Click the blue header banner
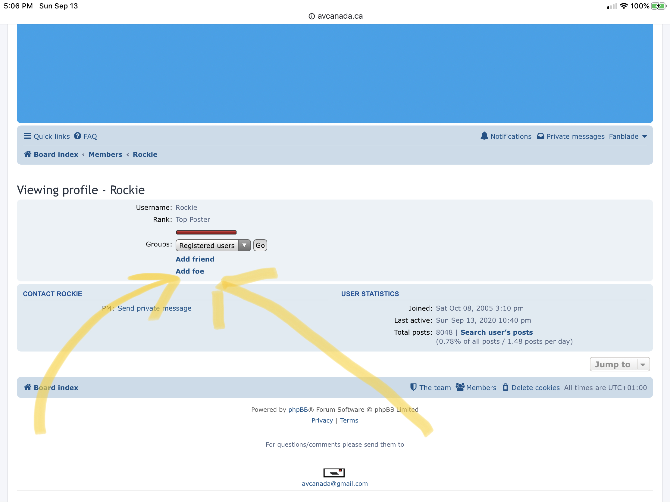The height and width of the screenshot is (502, 670). 335,73
